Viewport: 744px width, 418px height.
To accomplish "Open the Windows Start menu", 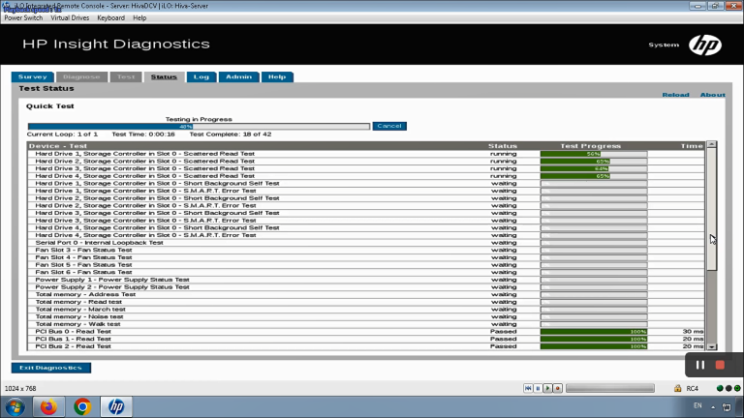I will [15, 407].
